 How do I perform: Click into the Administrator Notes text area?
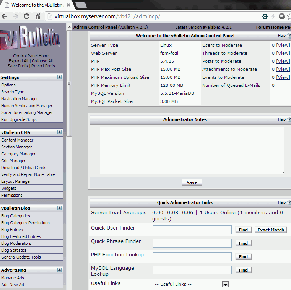(x=192, y=151)
